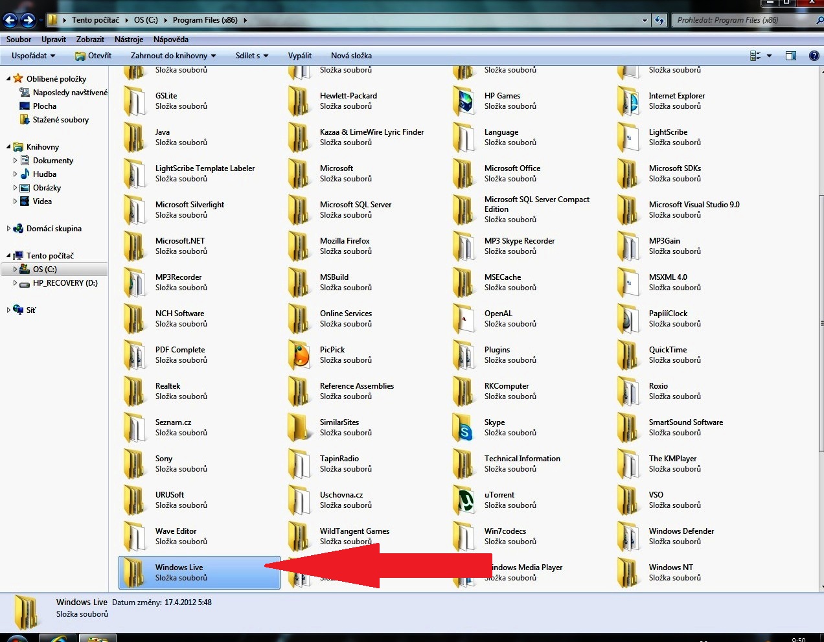
Task: Click the Java folder icon
Action: (x=135, y=137)
